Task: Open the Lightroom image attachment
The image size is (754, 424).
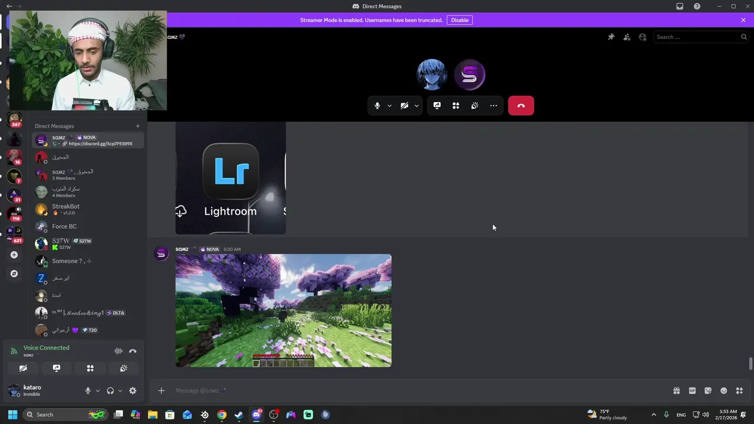Action: coord(230,178)
